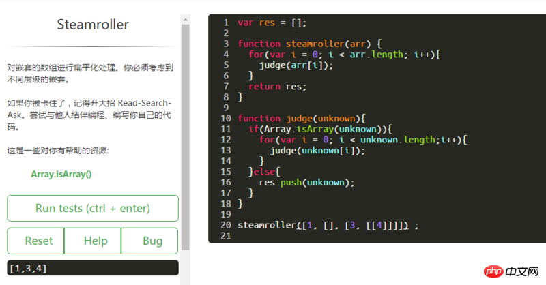The height and width of the screenshot is (285, 546).
Task: Click 'judge(unknown[i]);' on line 13
Action: pos(317,151)
